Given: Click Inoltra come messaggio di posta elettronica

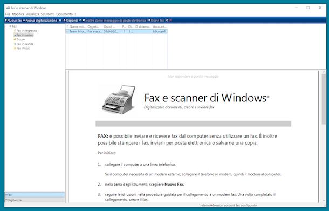Looking at the screenshot, I should point(114,21).
